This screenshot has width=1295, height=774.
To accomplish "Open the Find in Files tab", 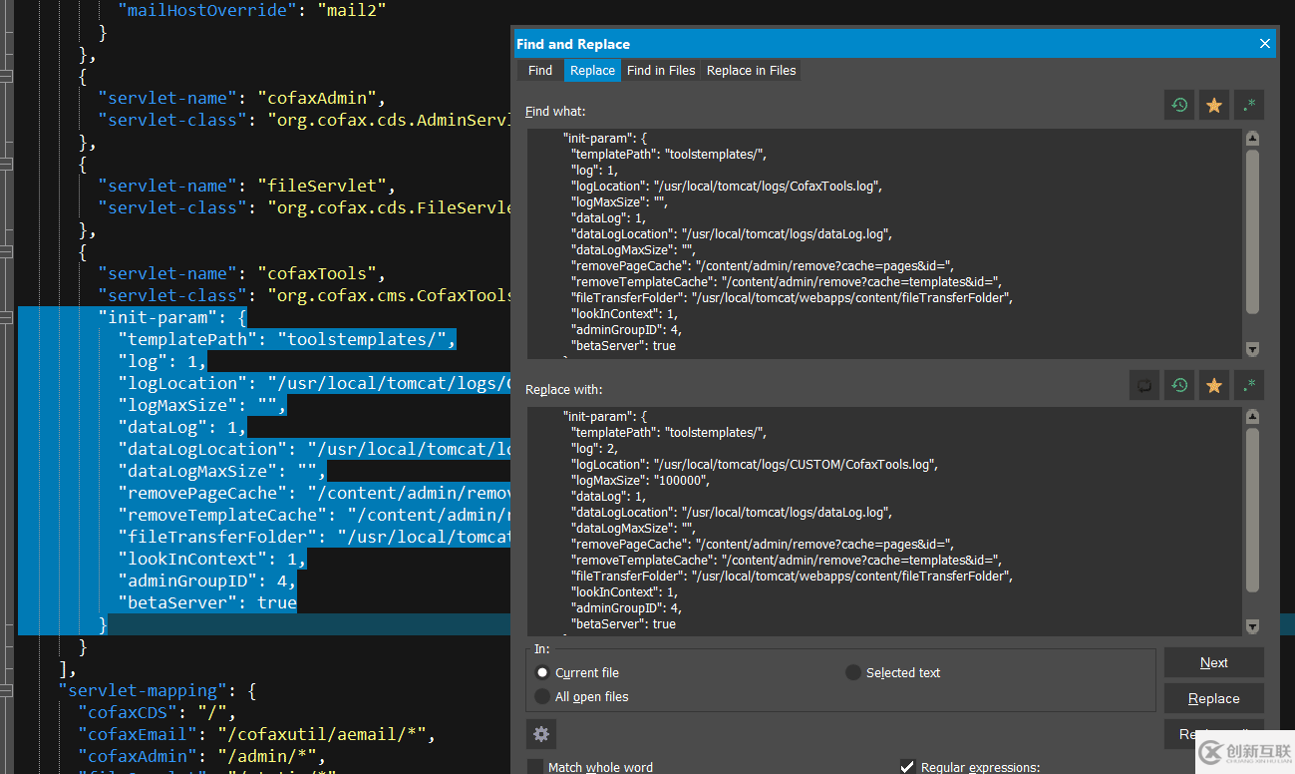I will pyautogui.click(x=660, y=70).
